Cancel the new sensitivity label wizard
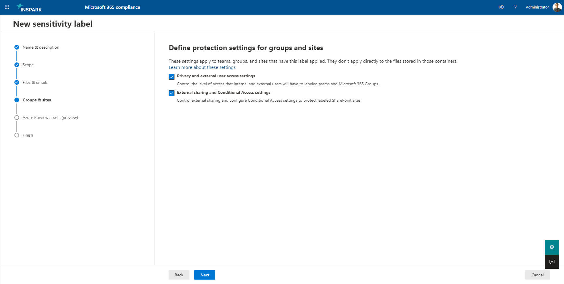Viewport: 564px width, 284px height. [537, 275]
